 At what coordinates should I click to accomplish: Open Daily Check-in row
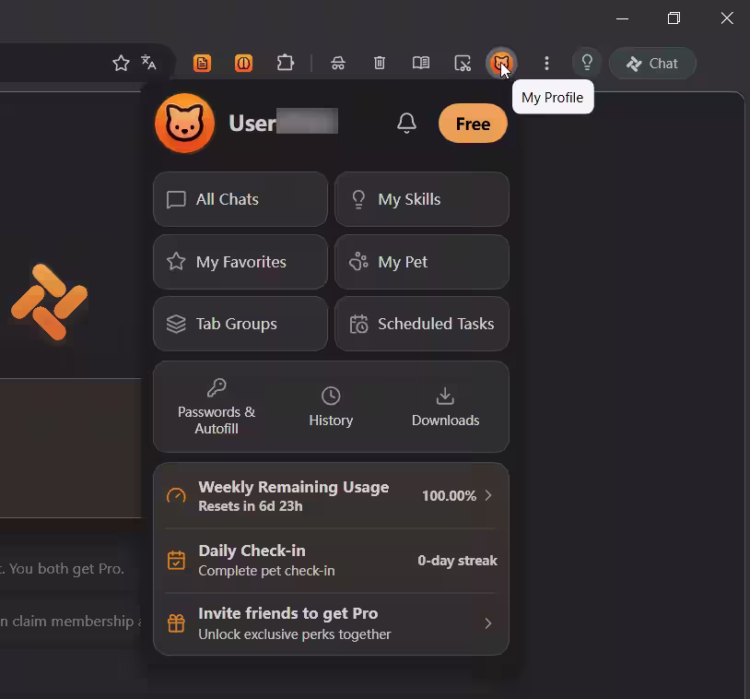point(331,560)
